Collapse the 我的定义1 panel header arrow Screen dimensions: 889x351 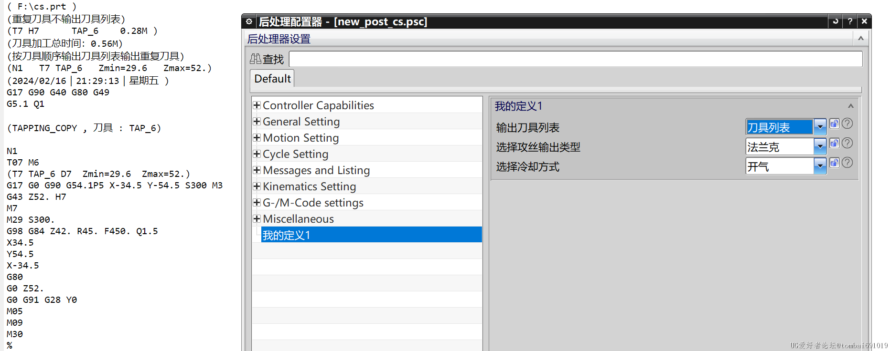pos(851,106)
